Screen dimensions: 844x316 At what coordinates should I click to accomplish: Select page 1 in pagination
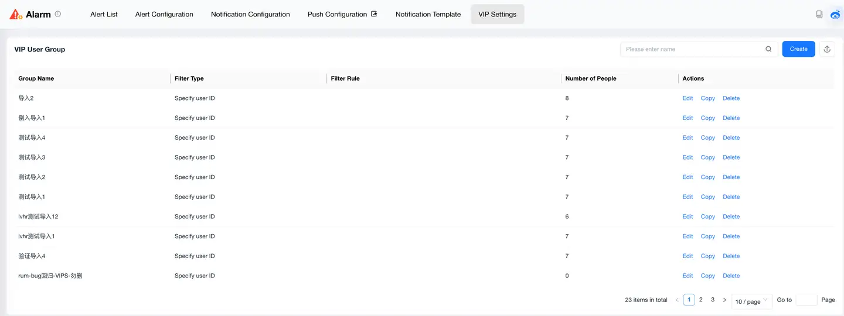(689, 300)
